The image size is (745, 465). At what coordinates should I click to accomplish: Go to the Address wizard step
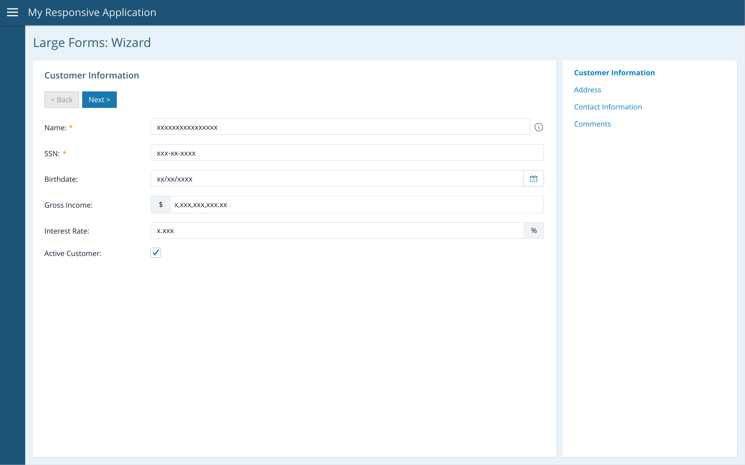pos(587,90)
